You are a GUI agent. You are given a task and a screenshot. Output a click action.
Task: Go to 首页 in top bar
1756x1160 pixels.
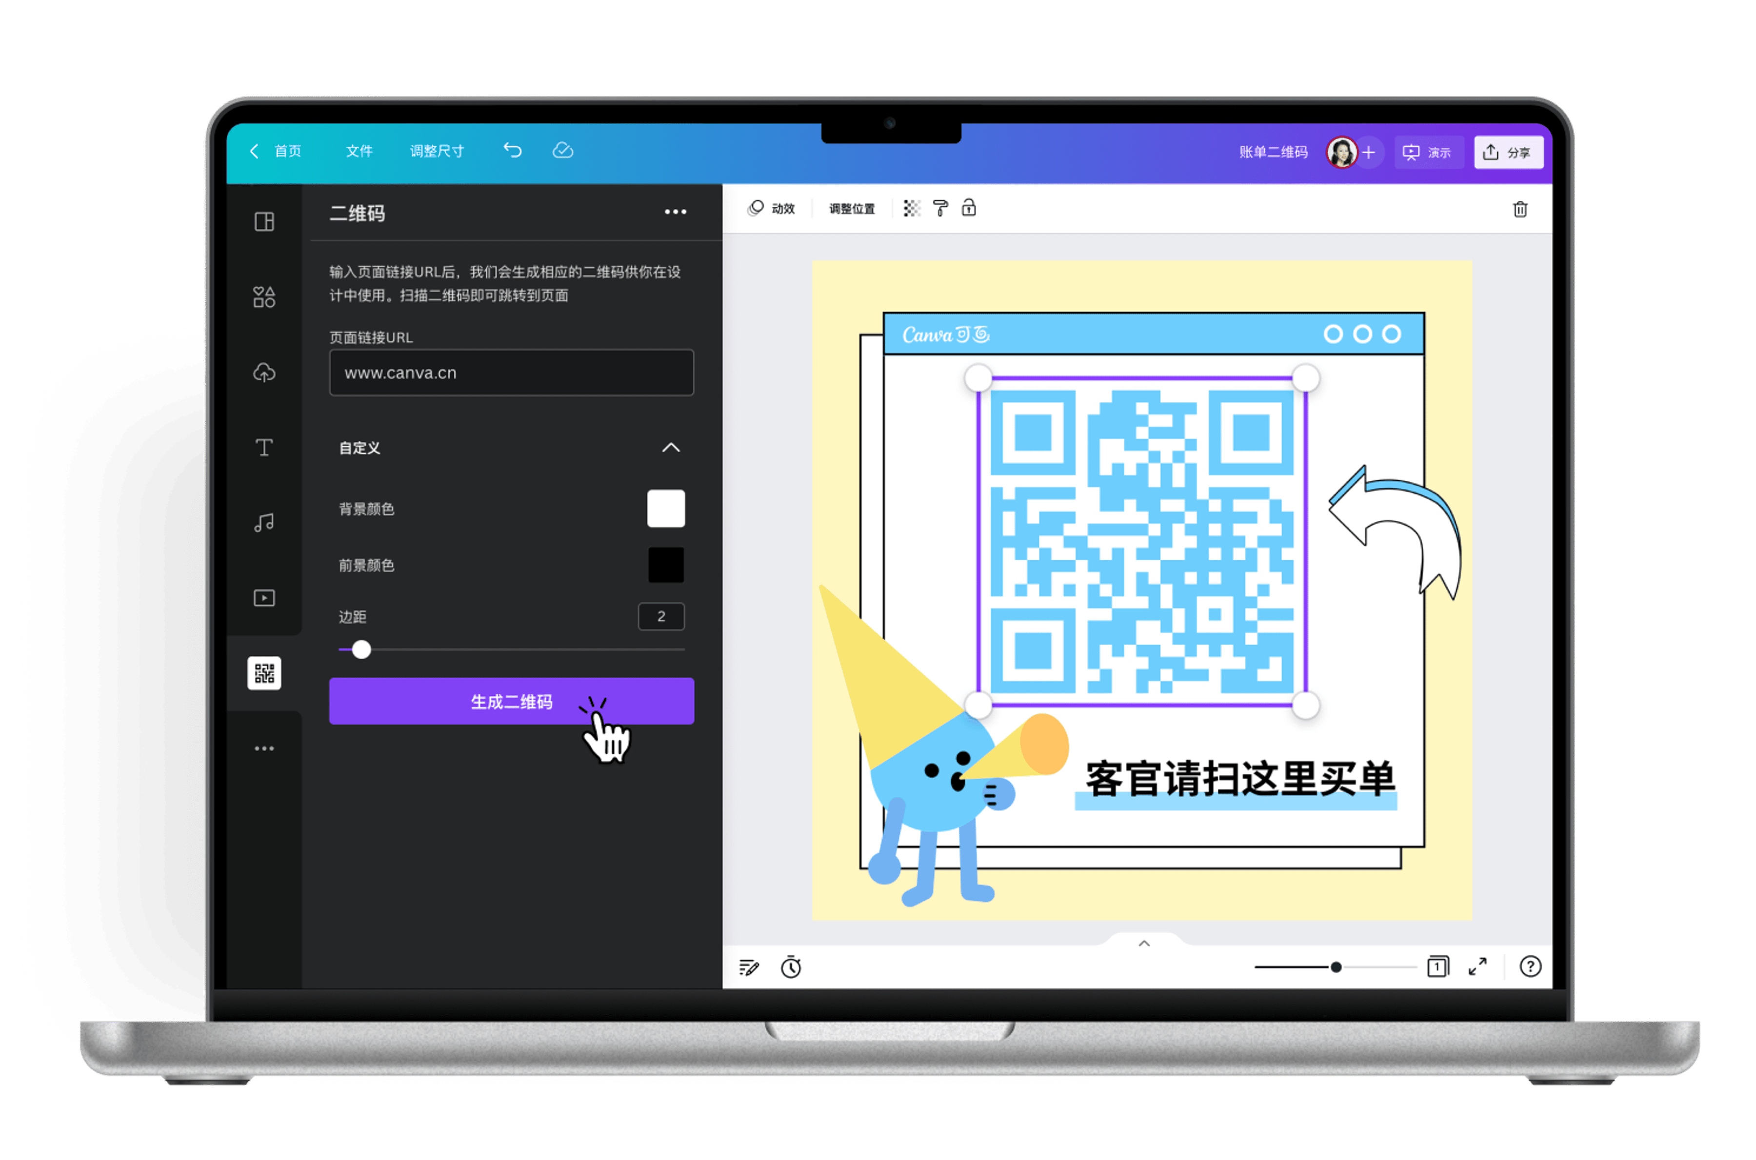pos(288,151)
